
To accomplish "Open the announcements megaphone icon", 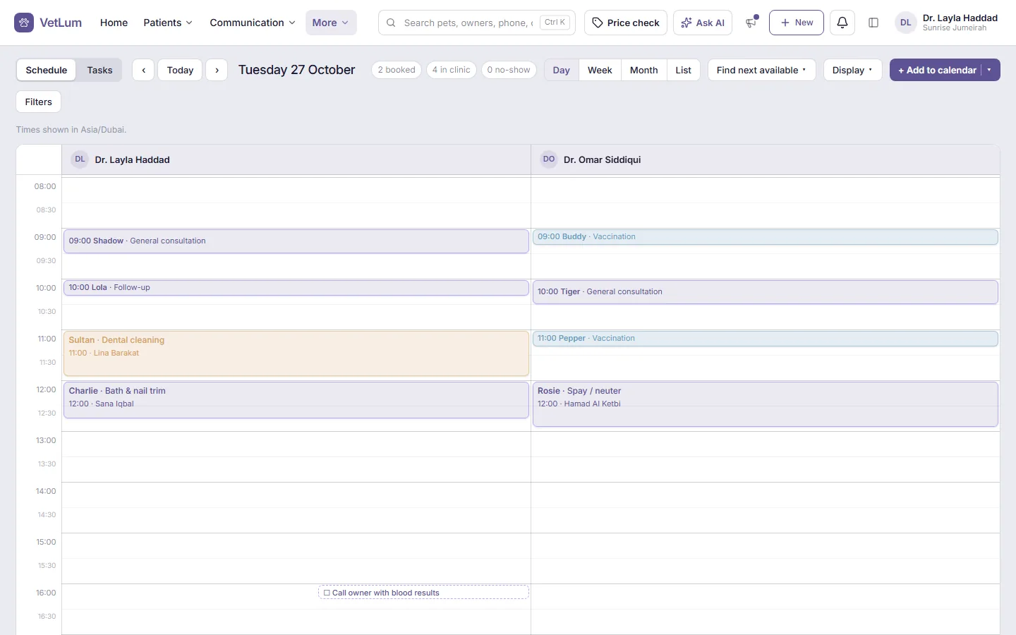I will [x=751, y=23].
